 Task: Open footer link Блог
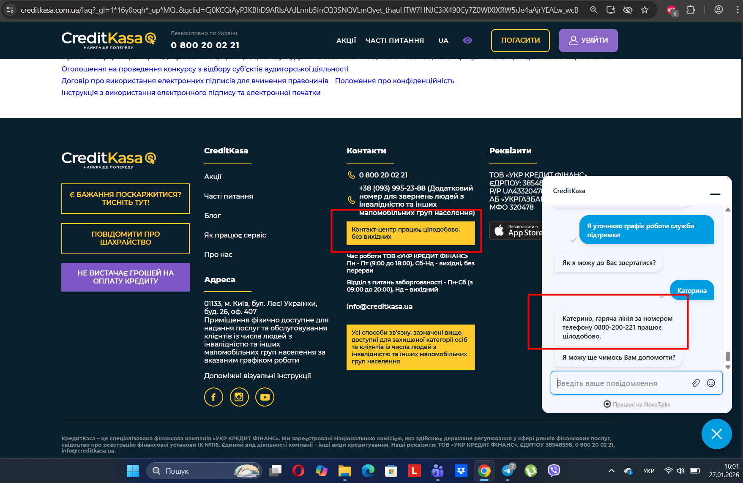click(213, 216)
